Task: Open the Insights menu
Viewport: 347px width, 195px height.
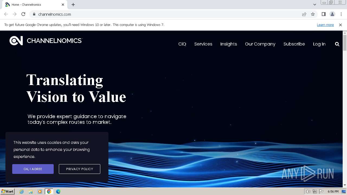Action: tap(229, 44)
